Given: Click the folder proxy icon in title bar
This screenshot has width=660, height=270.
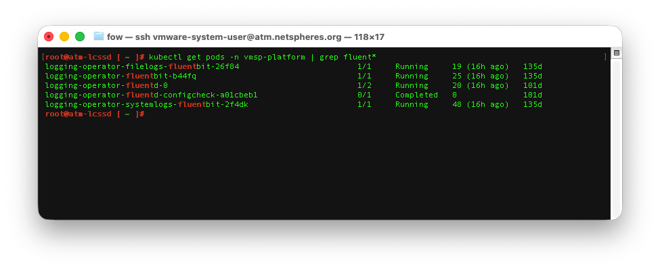Looking at the screenshot, I should (99, 37).
